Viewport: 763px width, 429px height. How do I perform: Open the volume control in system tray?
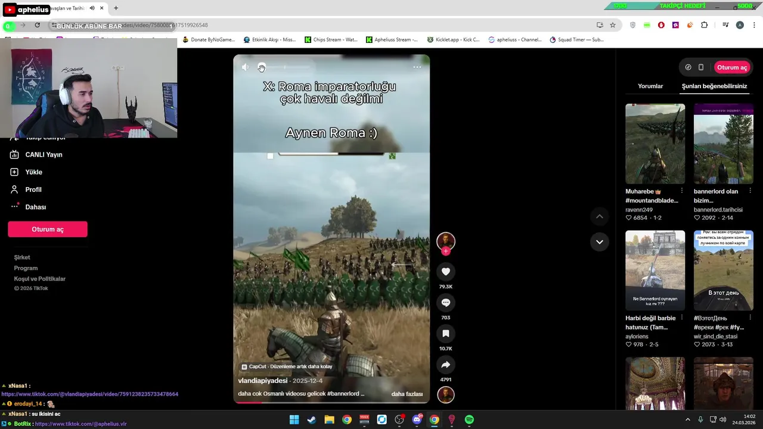(x=722, y=420)
